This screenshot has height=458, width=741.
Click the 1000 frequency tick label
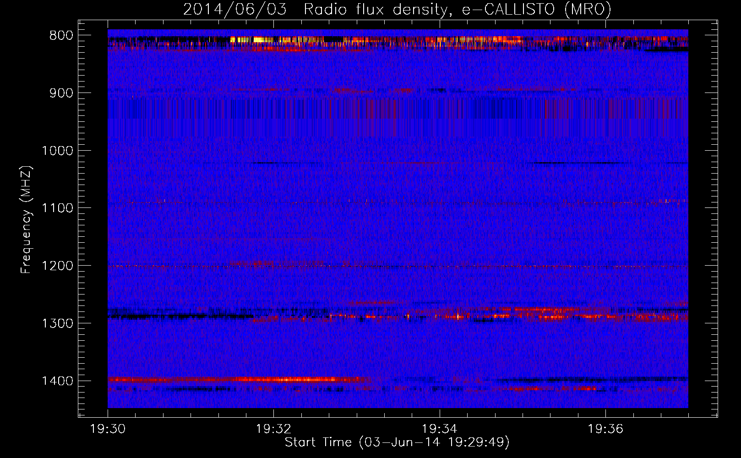58,151
